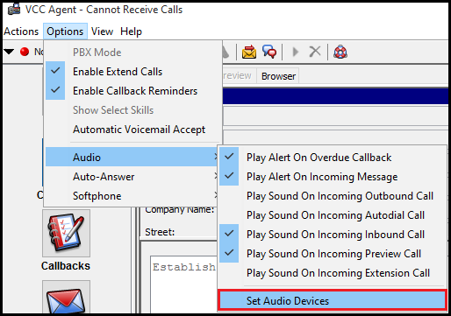Toggle Play Alert On Incoming Message
Screen dimensions: 451x316
[x=333, y=177]
